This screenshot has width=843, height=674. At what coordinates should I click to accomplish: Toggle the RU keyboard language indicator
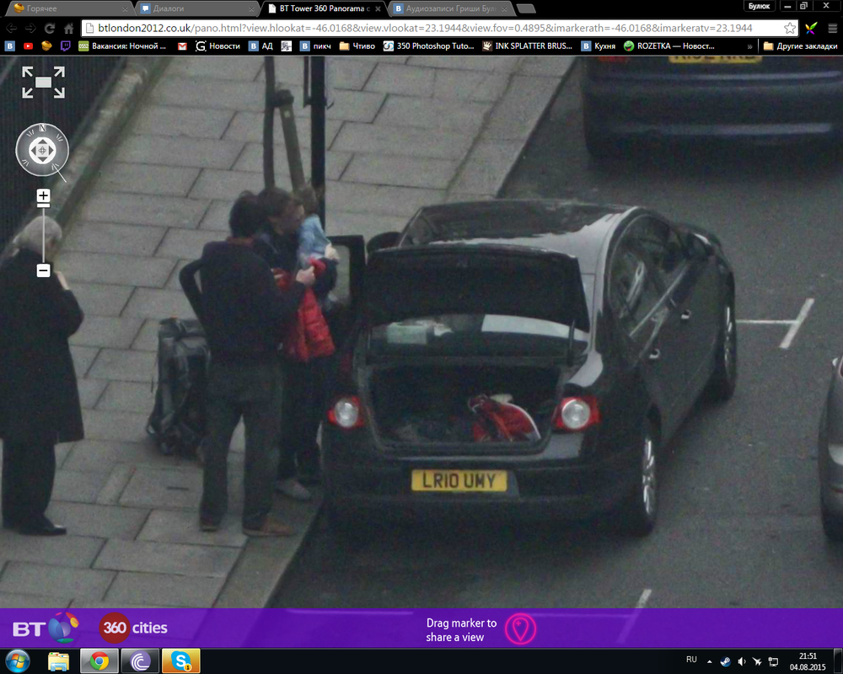tap(691, 658)
